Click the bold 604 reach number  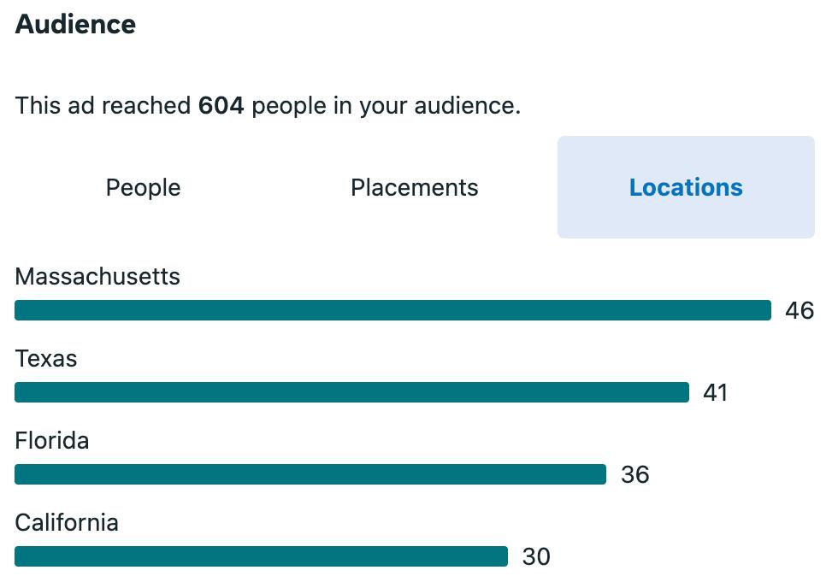pos(221,105)
